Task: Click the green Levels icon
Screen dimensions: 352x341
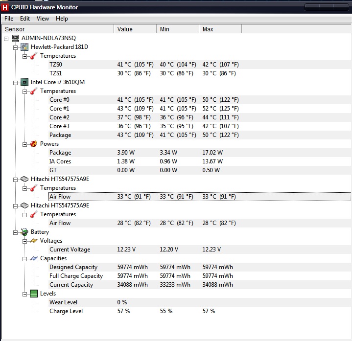Action: [x=34, y=294]
